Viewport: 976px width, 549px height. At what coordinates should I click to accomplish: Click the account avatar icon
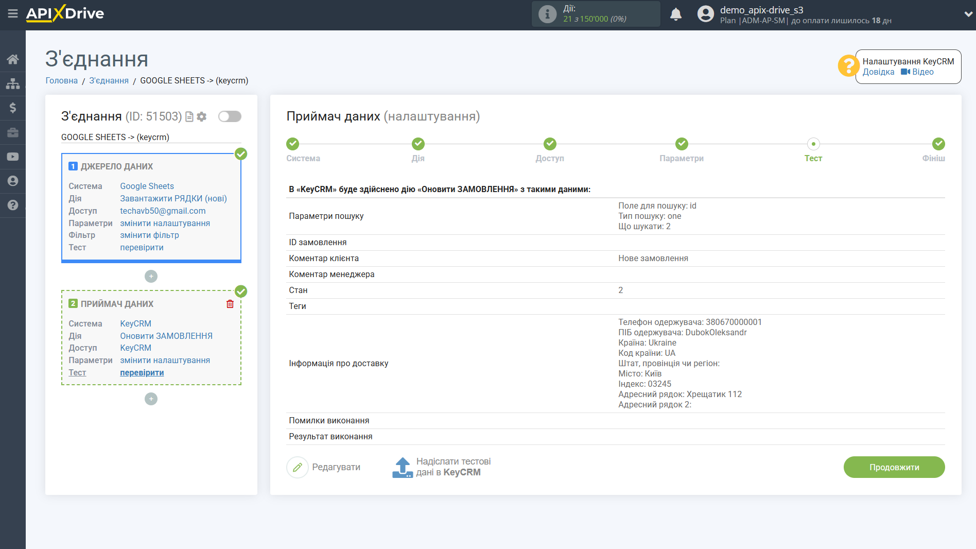coord(706,14)
